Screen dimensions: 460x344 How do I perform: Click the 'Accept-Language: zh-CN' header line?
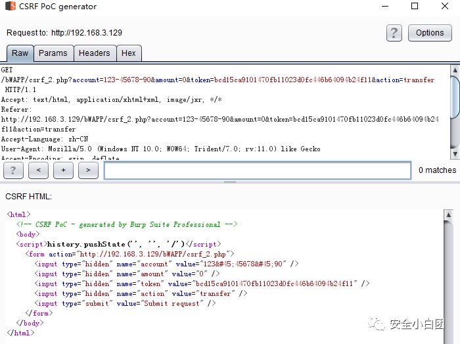click(x=45, y=139)
